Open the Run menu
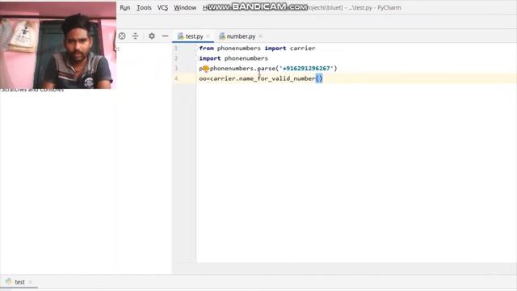 (125, 7)
